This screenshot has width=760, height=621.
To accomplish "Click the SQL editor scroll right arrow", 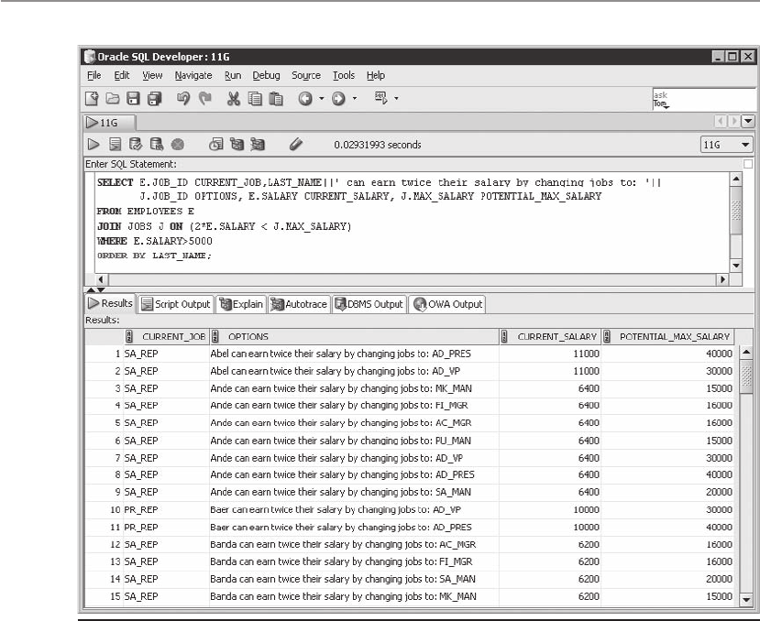I will click(722, 279).
